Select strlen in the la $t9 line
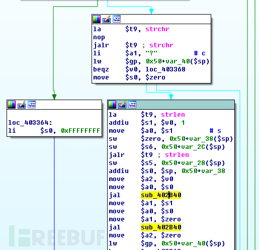259x250 pixels. (x=173, y=115)
